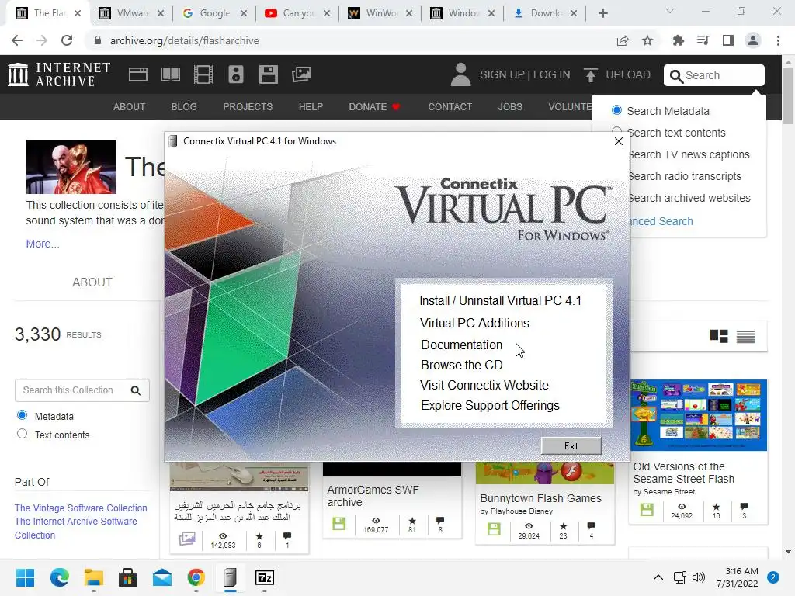Open the Internet Archive audio (speaker) icon
The height and width of the screenshot is (596, 795).
(236, 74)
